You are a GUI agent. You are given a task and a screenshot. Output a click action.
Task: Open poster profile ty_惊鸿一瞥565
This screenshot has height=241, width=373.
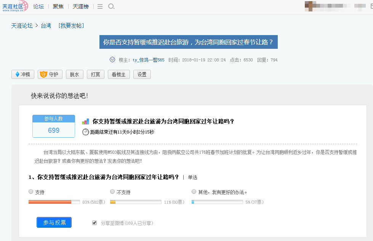149,60
